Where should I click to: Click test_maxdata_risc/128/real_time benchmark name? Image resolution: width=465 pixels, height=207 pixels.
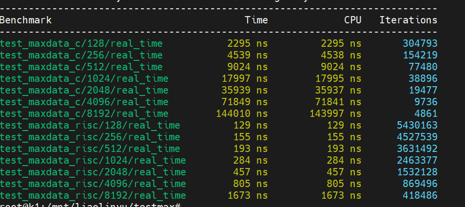pos(90,126)
